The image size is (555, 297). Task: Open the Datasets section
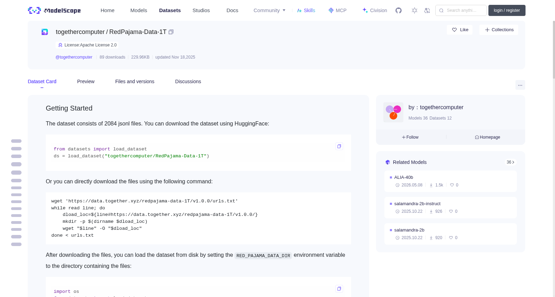pyautogui.click(x=170, y=10)
